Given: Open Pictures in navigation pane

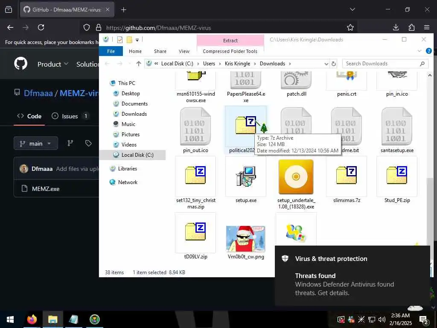Looking at the screenshot, I should 131,135.
